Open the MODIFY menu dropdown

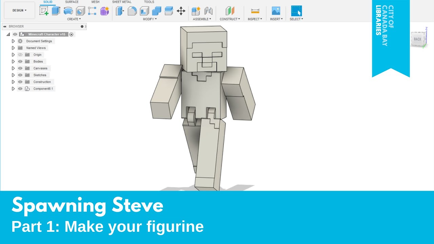pos(150,19)
